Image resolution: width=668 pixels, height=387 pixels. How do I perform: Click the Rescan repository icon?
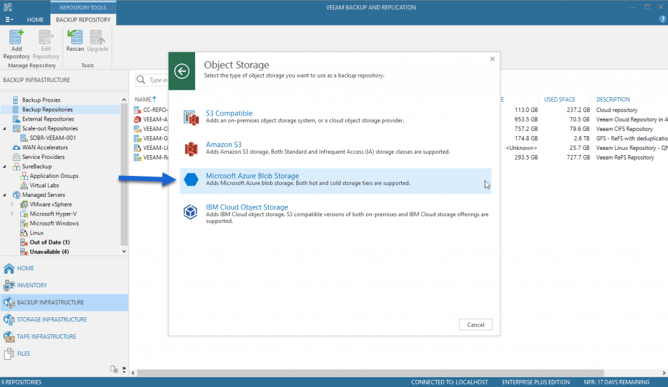click(75, 37)
